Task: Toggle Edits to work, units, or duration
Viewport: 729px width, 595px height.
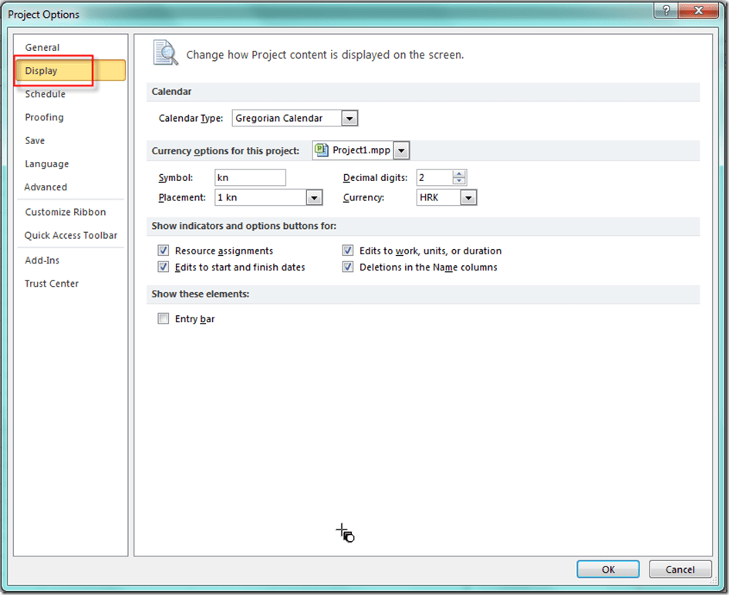Action: [x=348, y=250]
